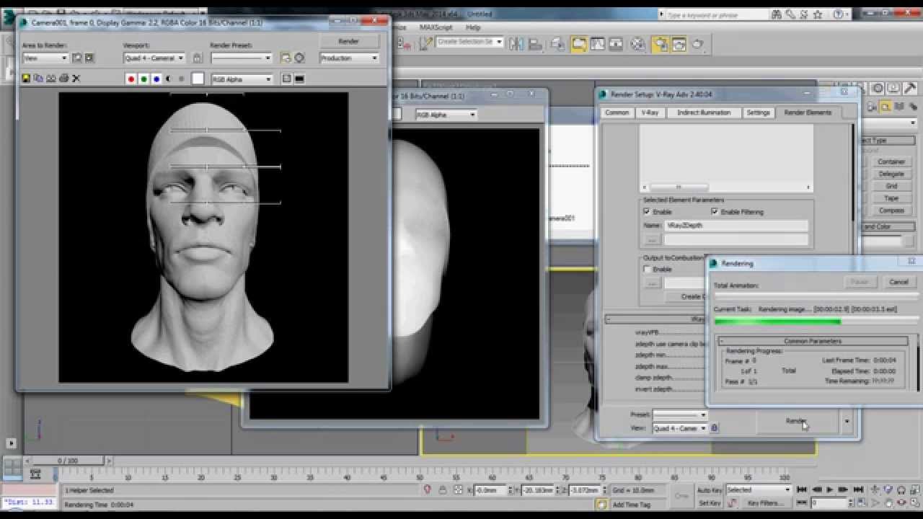Click green rendering progress bar
The width and height of the screenshot is (923, 519).
[778, 321]
